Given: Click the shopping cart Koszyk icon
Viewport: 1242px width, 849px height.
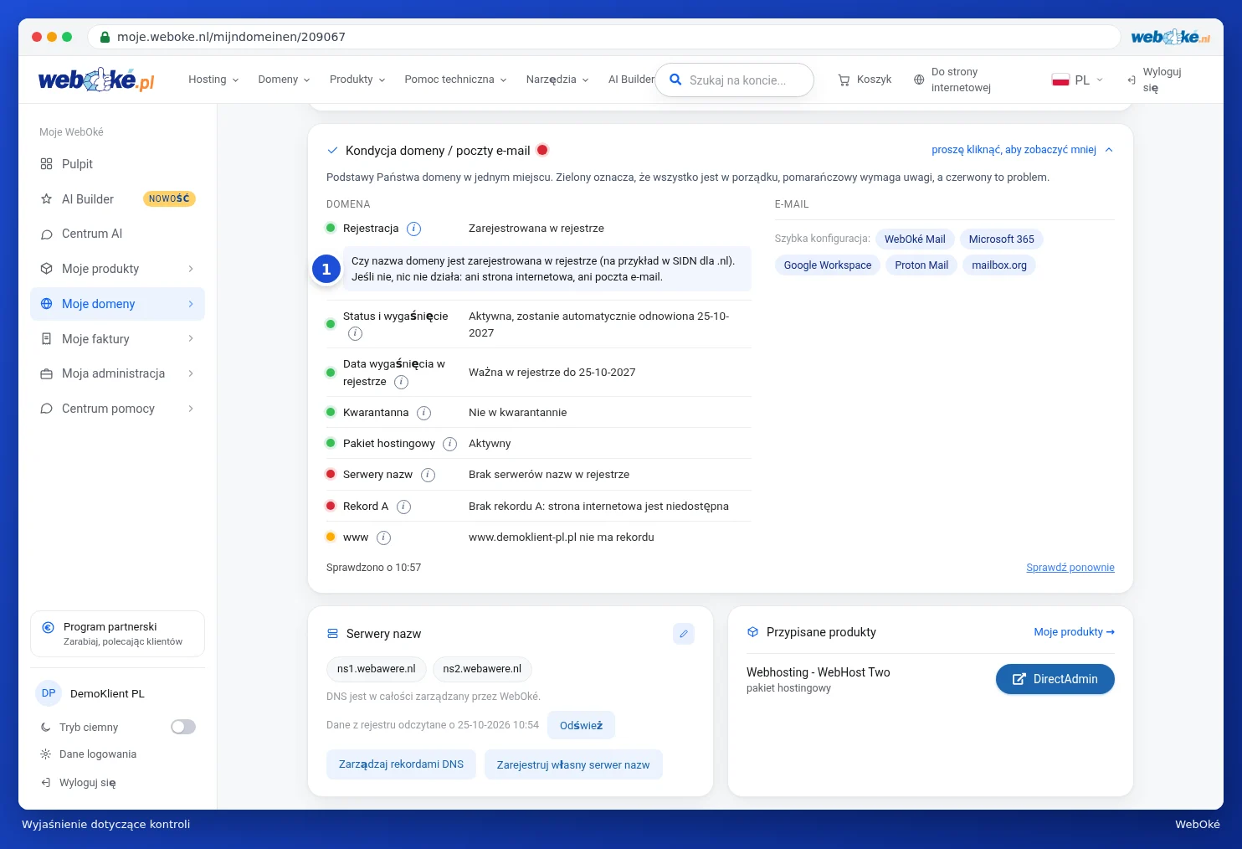Looking at the screenshot, I should pos(844,80).
